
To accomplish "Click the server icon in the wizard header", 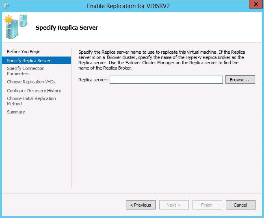I will click(15, 27).
